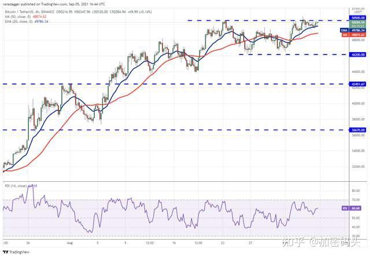Open the Bitcoin / TetherUS symbol legend
Image resolution: width=370 pixels, height=257 pixels.
point(28,12)
